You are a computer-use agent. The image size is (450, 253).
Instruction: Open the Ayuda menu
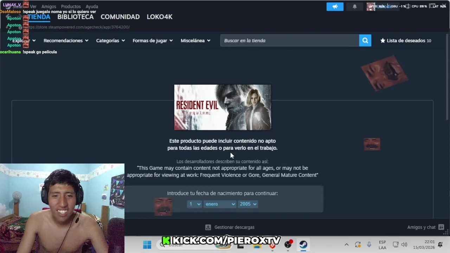point(92,7)
